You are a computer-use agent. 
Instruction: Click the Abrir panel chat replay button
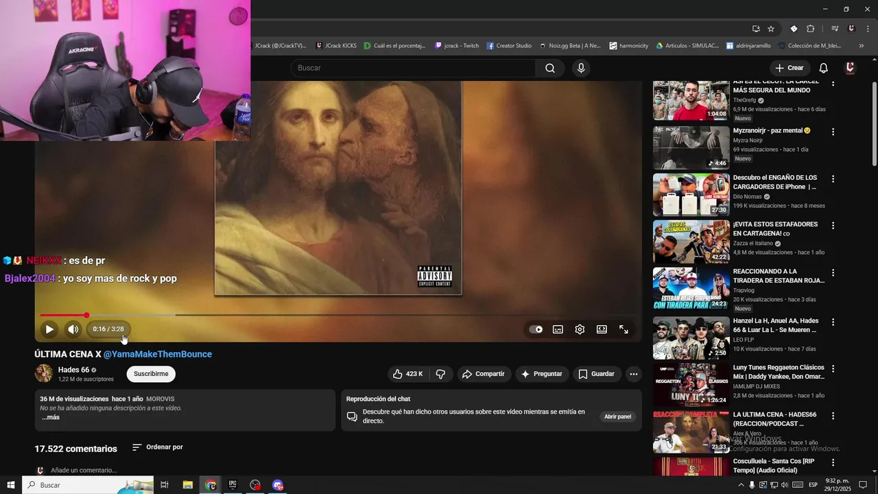click(x=617, y=416)
